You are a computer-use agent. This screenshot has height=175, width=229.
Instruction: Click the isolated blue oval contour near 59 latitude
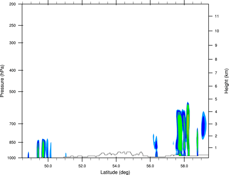click(x=204, y=125)
